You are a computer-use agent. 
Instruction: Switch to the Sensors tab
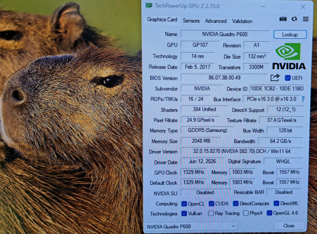(191, 21)
